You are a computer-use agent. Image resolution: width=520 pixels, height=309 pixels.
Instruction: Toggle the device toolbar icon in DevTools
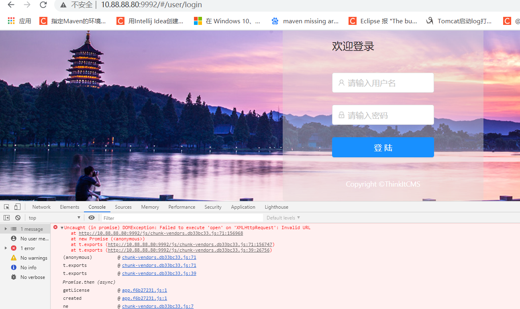[17, 207]
